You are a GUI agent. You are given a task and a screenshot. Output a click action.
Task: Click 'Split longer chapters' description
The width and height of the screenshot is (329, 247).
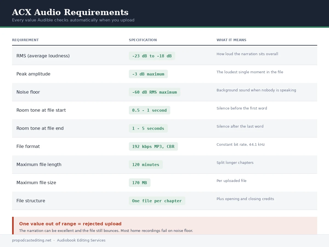pos(235,163)
